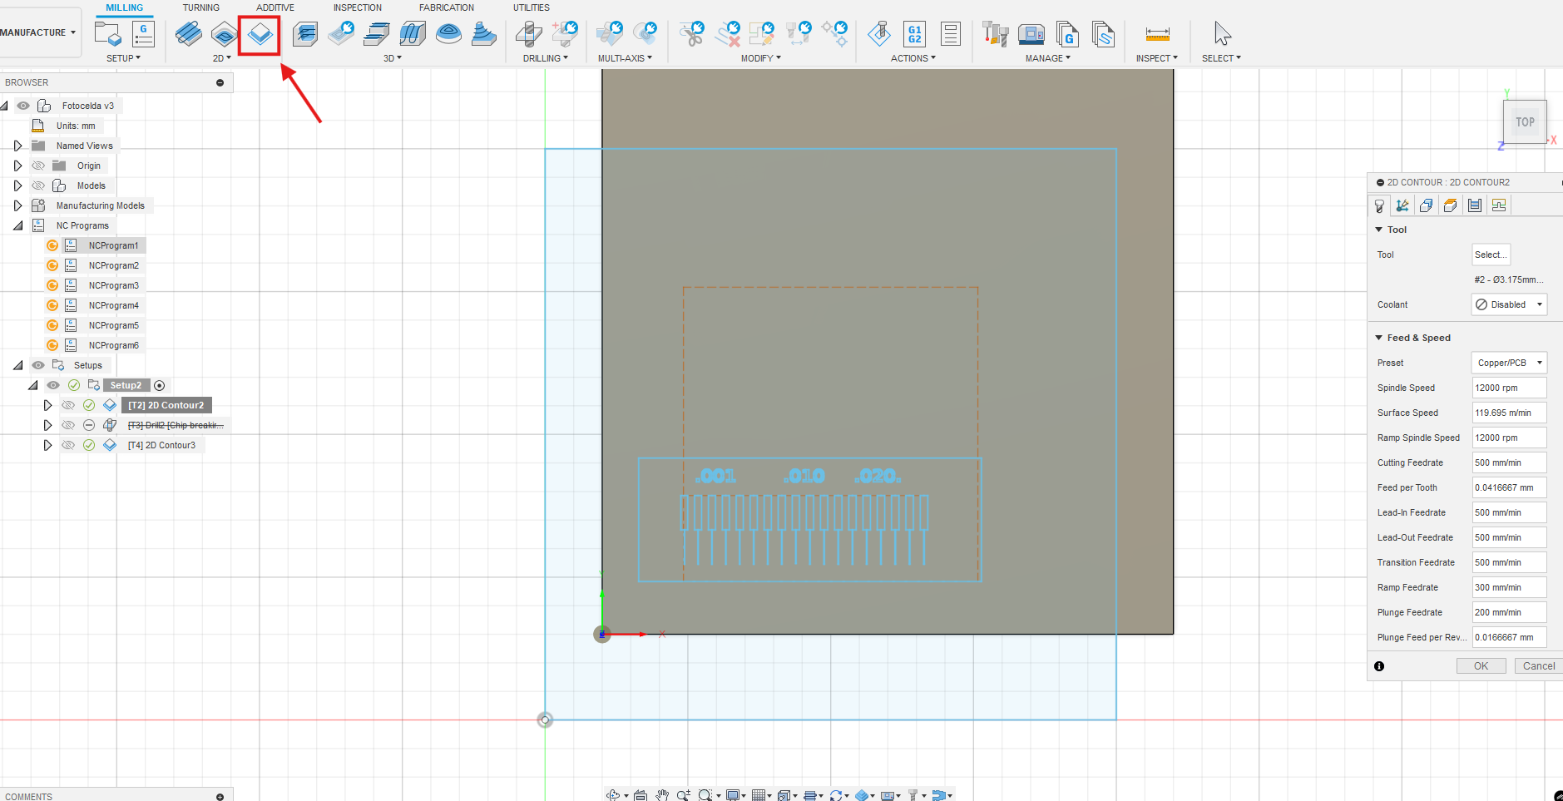The height and width of the screenshot is (801, 1563).
Task: Expand the [T2] 2D Contour2 operation
Action: pos(47,405)
